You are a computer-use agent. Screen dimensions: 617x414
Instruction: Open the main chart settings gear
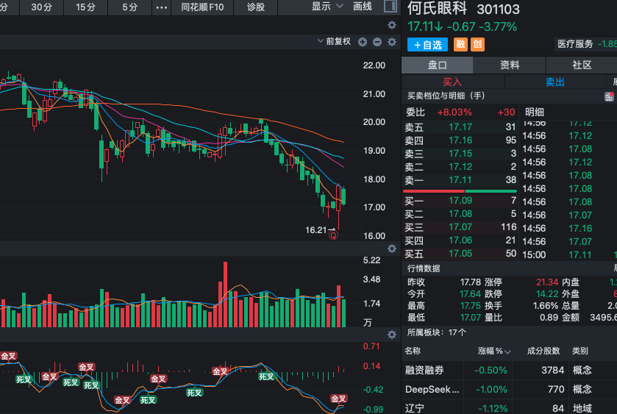tap(391, 25)
